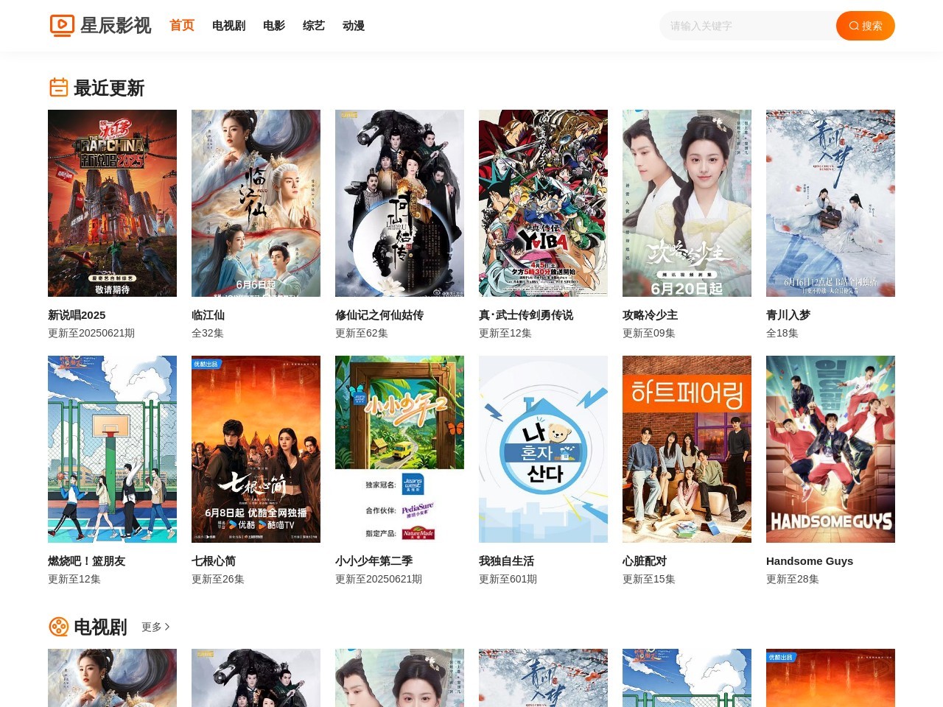Click the 最近更新 calendar icon
The height and width of the screenshot is (707, 943).
click(59, 88)
